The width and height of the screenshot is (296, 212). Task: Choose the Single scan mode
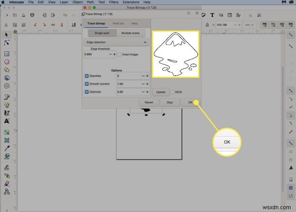coord(102,33)
